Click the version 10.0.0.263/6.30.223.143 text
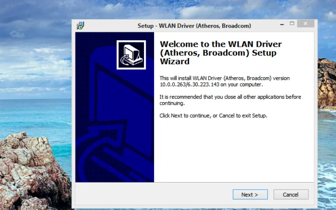This screenshot has height=210, width=336. point(189,84)
